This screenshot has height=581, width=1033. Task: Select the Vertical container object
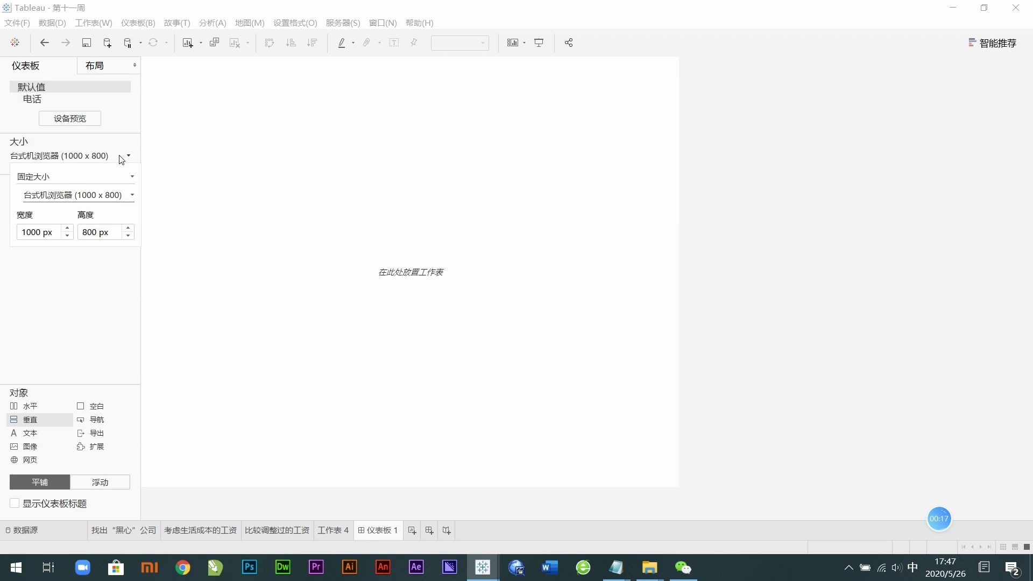[30, 420]
